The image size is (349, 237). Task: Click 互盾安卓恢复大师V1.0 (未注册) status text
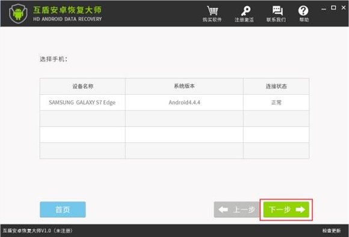click(x=37, y=230)
